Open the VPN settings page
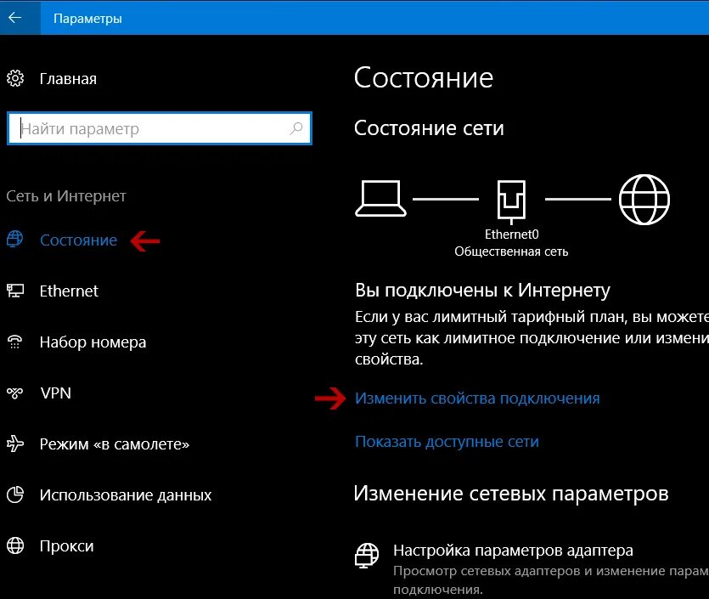Image resolution: width=709 pixels, height=599 pixels. (56, 393)
